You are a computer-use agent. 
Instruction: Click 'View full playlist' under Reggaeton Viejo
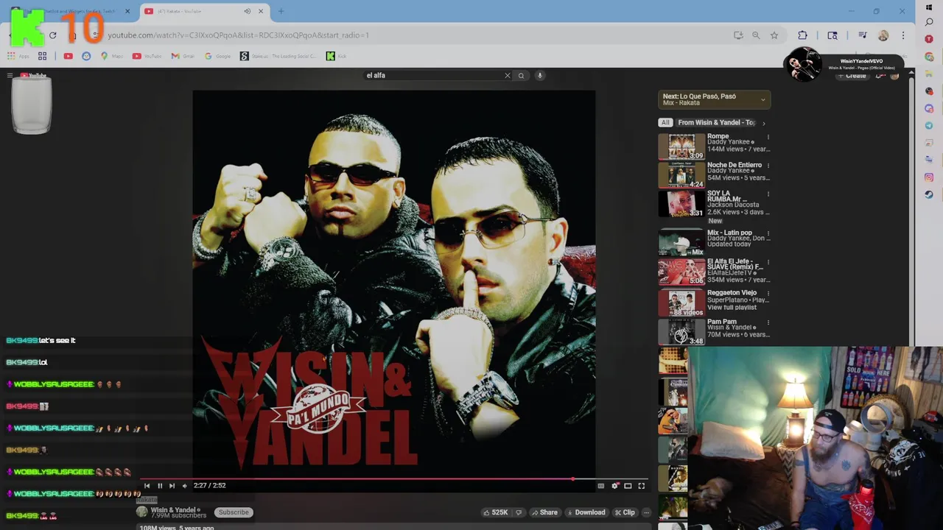tap(732, 308)
